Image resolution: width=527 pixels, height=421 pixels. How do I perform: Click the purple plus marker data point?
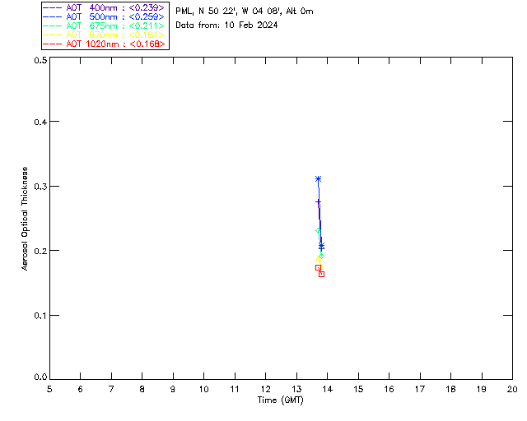tap(318, 202)
